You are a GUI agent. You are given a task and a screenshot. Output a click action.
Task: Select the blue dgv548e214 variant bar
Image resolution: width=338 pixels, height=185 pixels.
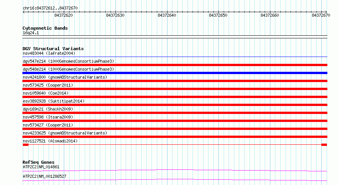pos(175,73)
